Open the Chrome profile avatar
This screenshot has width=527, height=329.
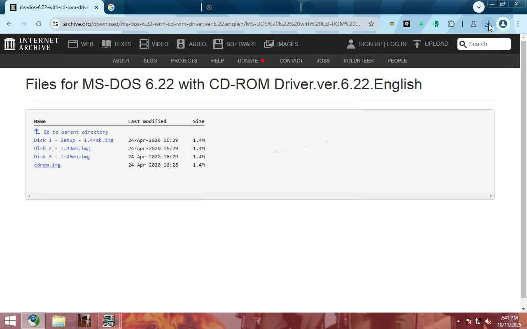503,24
